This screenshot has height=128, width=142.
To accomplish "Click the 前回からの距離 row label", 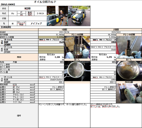I will pos(19,37).
